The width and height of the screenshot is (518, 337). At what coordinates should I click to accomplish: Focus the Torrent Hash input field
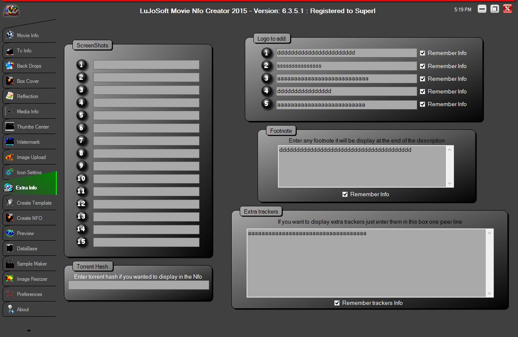tap(139, 285)
